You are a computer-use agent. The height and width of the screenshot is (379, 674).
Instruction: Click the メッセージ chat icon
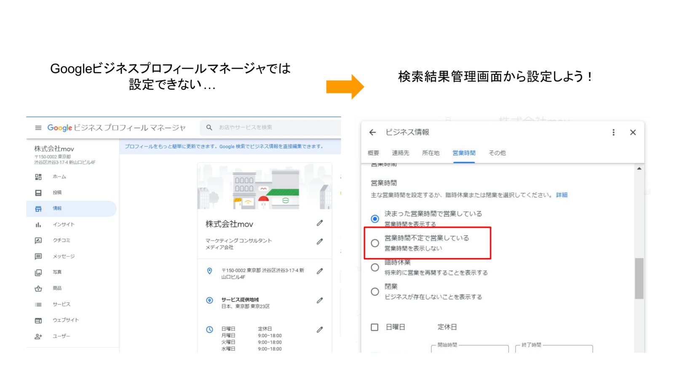[38, 256]
